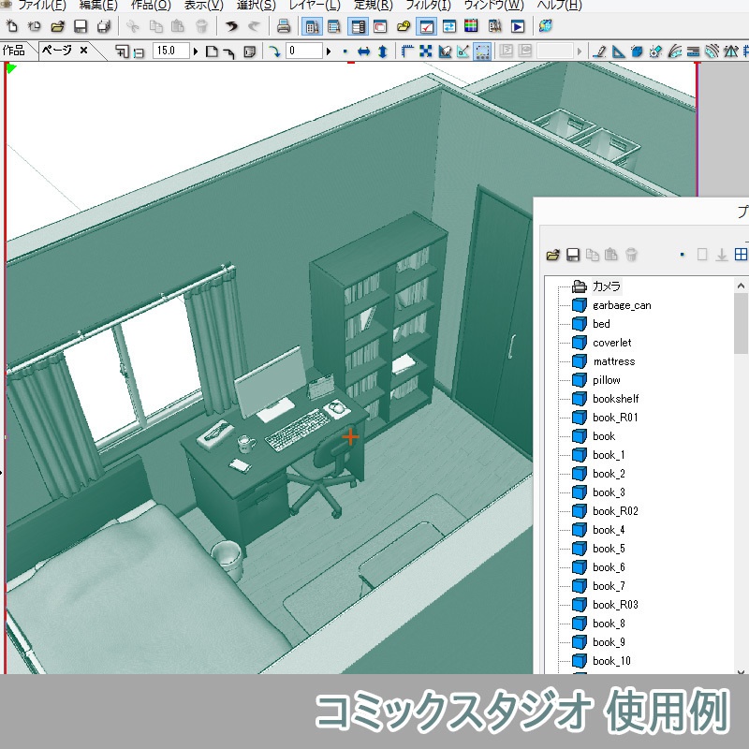Click the Redo arrow icon

point(253,29)
